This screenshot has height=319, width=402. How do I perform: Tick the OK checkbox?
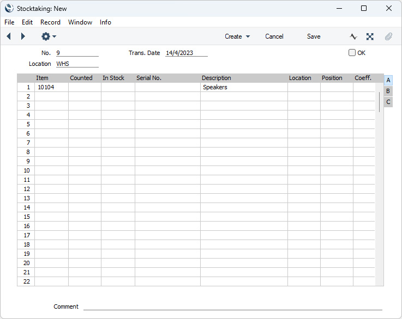352,53
